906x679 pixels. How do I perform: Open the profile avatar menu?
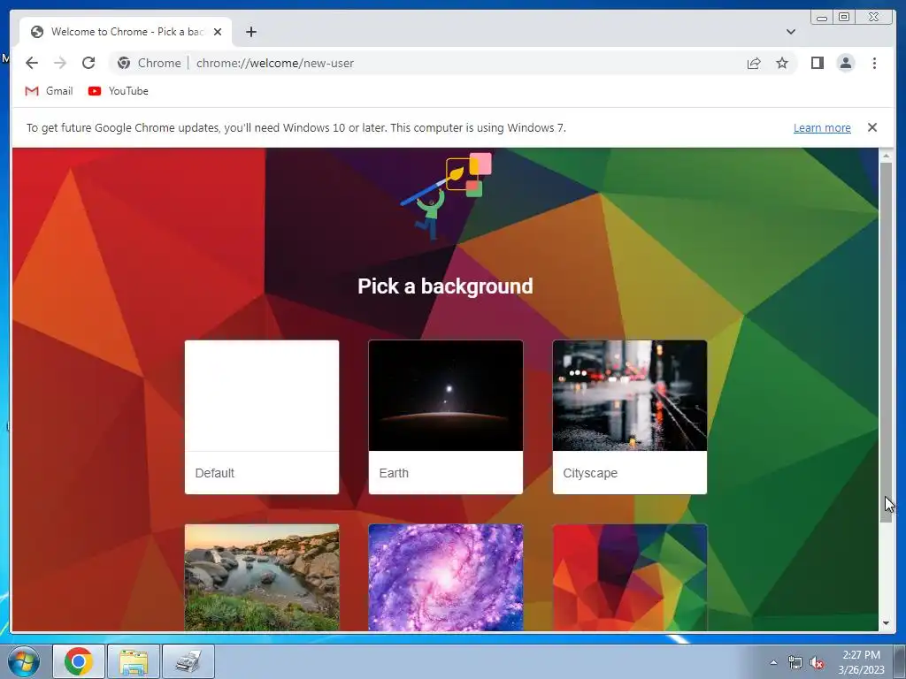pyautogui.click(x=845, y=63)
